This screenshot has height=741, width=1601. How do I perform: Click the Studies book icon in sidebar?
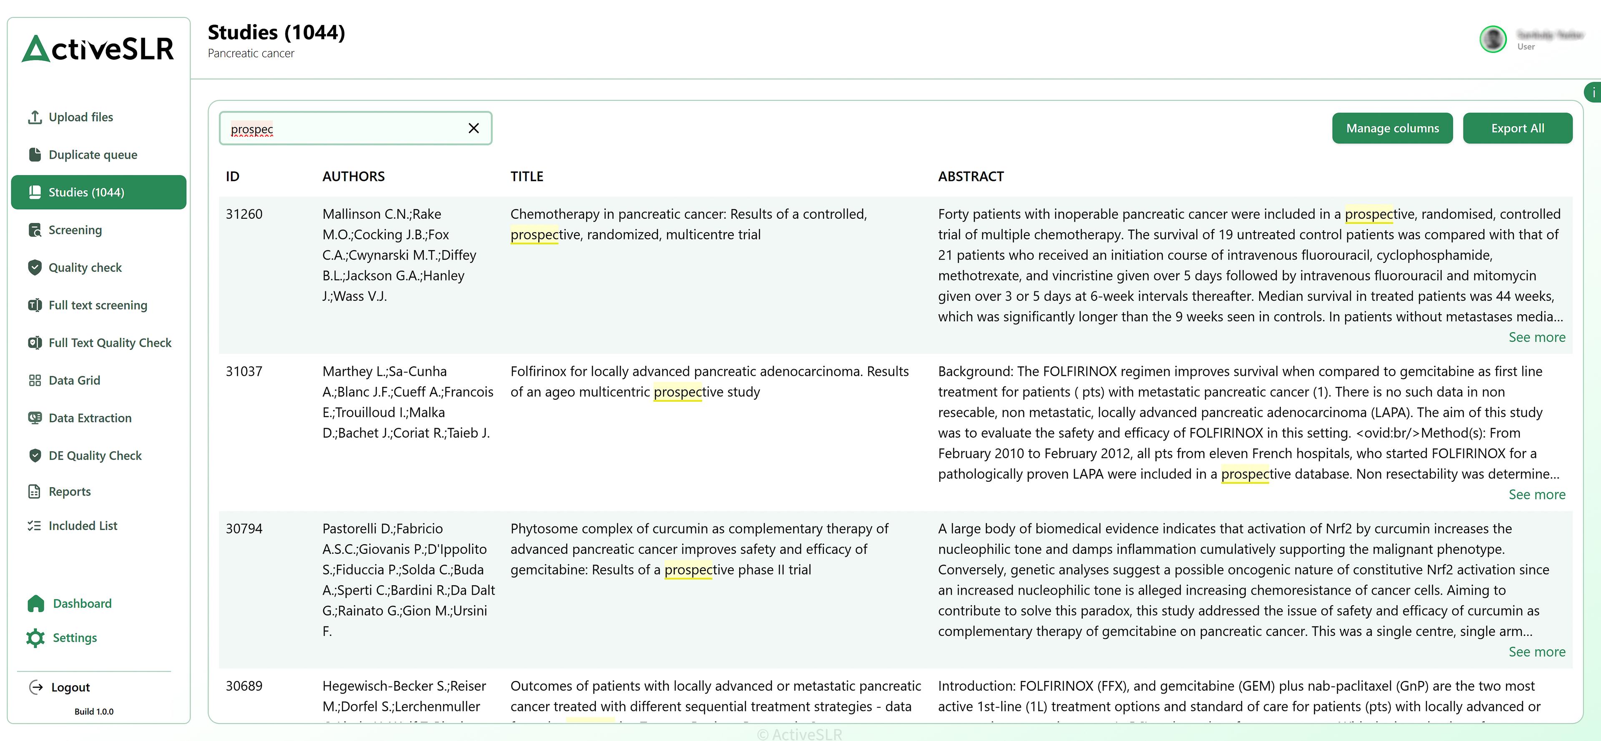pos(35,193)
